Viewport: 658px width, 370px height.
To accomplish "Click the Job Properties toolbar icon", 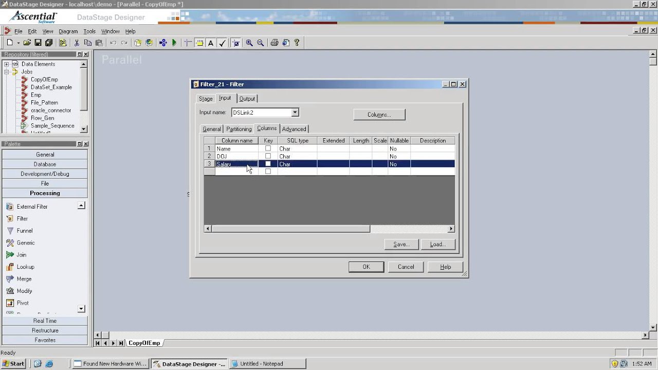I will [63, 43].
